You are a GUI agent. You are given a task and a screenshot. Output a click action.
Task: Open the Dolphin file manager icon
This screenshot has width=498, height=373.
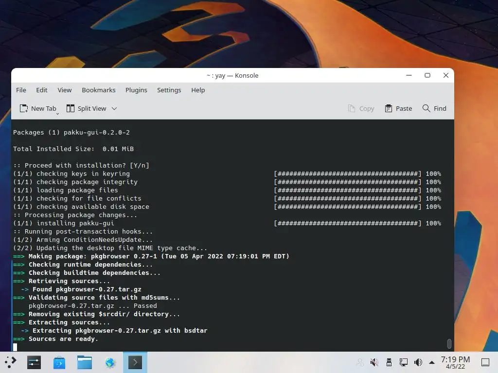click(85, 362)
